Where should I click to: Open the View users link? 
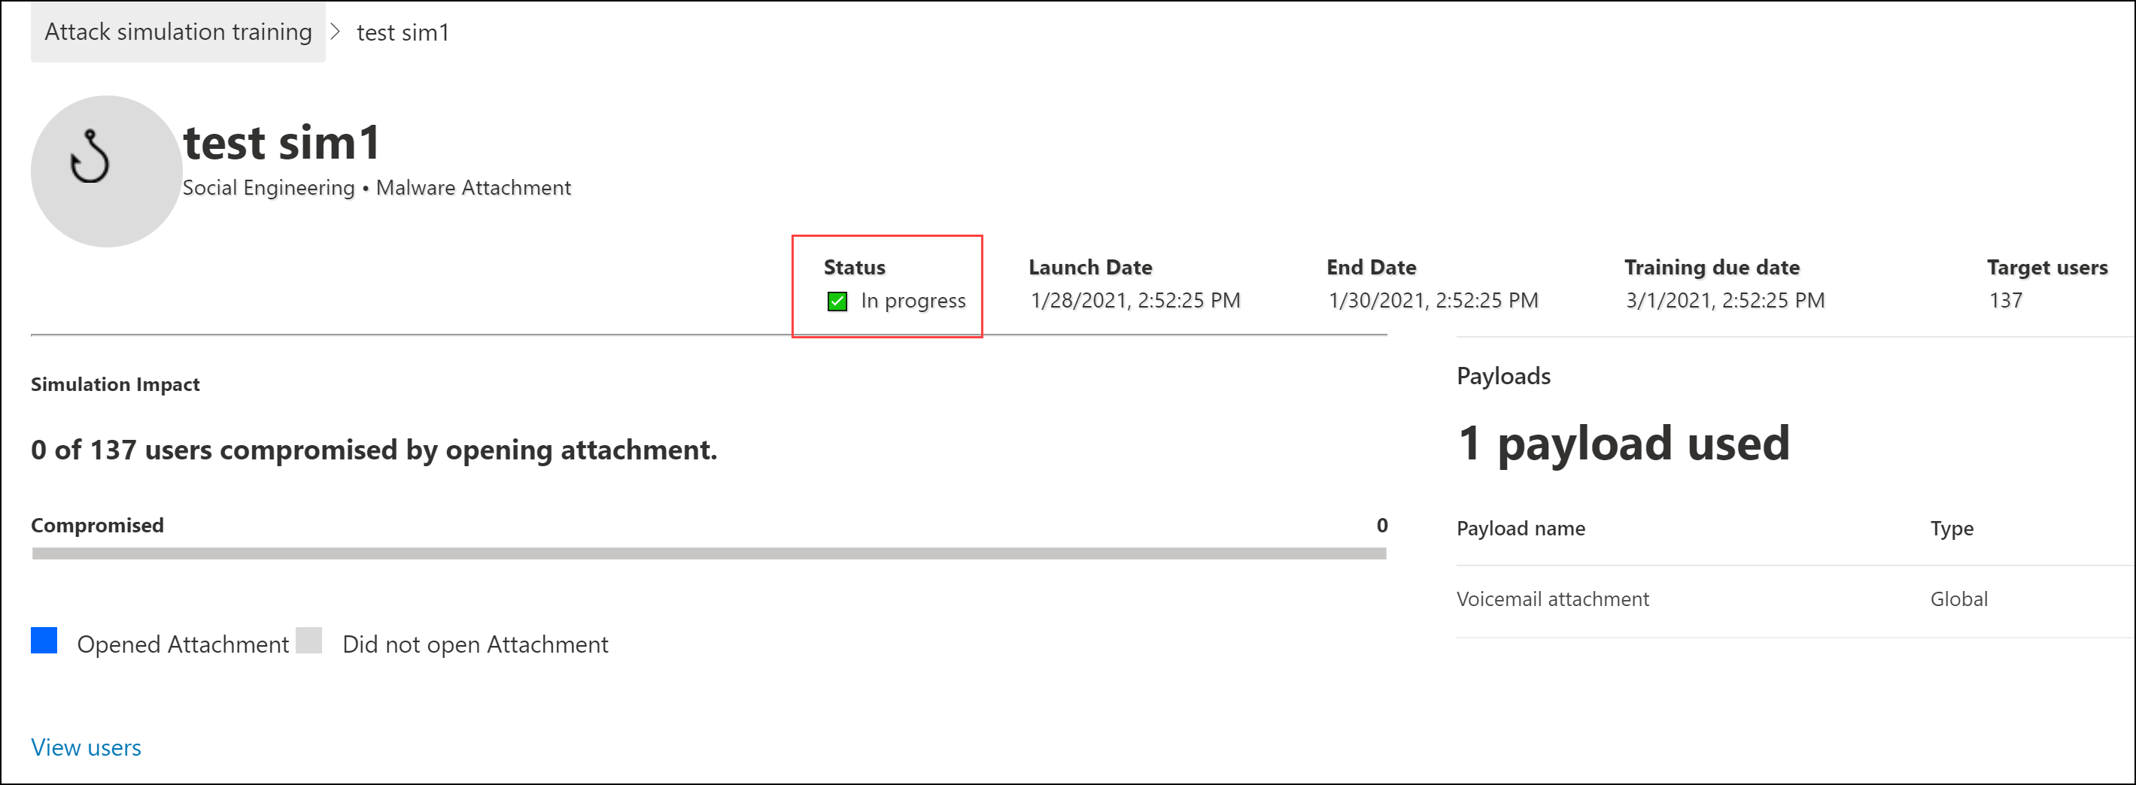click(87, 747)
